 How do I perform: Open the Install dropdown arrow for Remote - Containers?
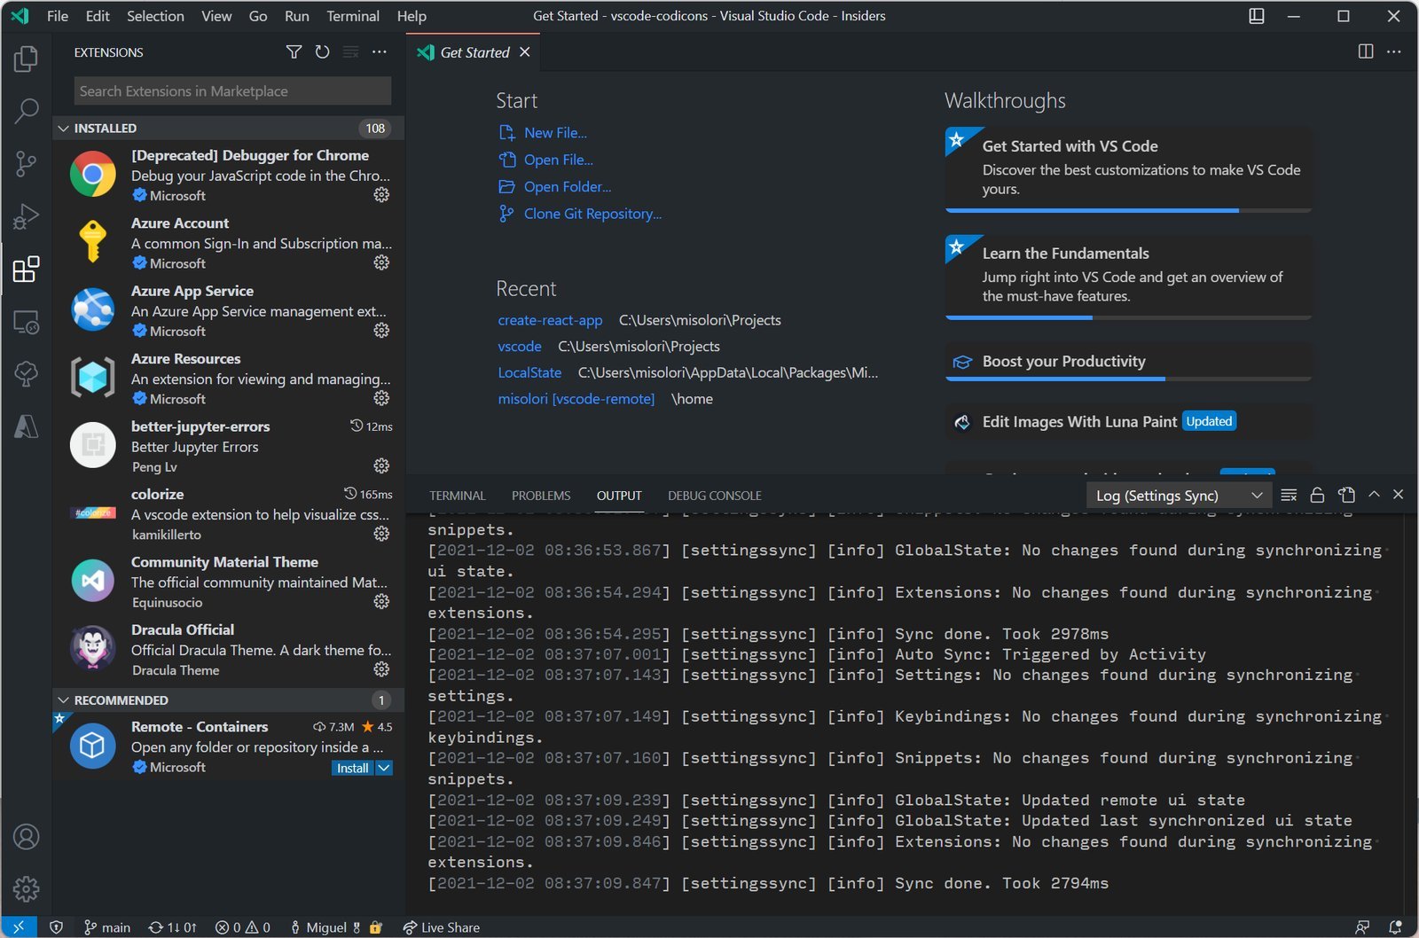click(384, 769)
